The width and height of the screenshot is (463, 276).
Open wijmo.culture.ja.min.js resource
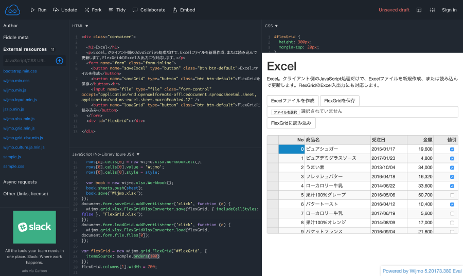(24, 147)
